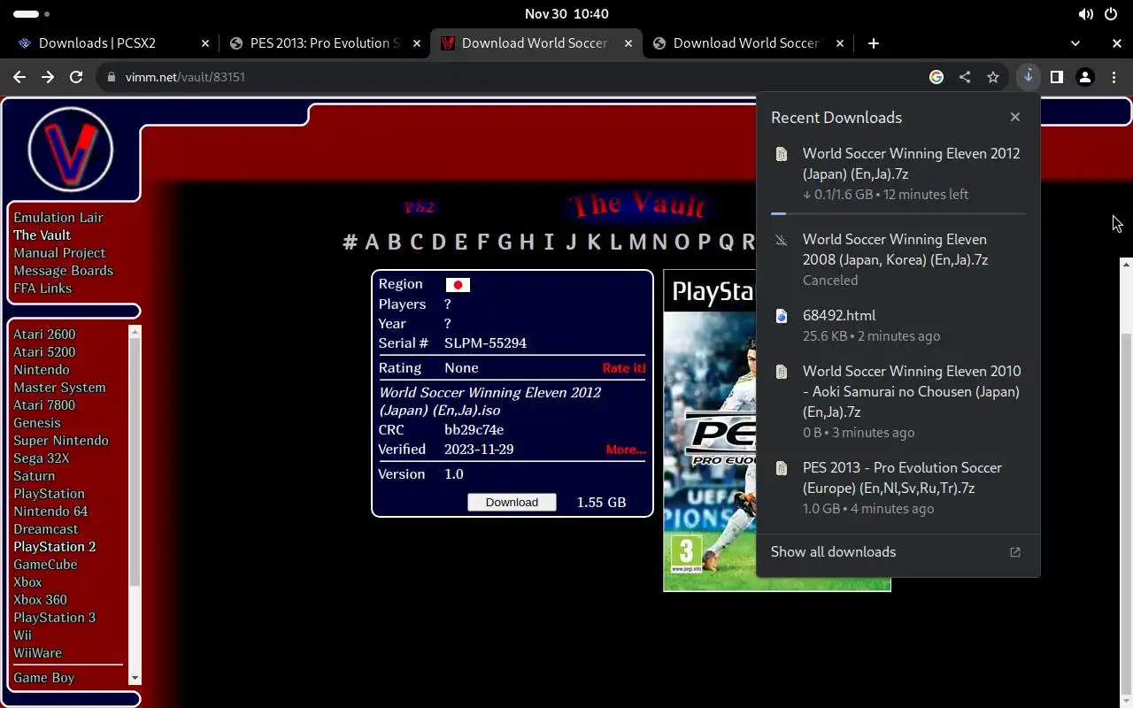Select PlayStation 2 in system list

coord(54,547)
